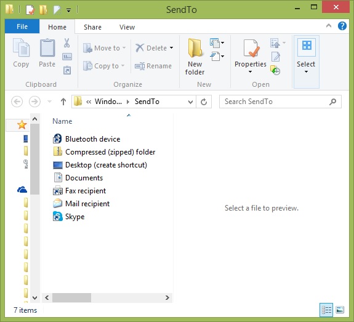Click the Favorites star in navigation pane

click(x=22, y=124)
